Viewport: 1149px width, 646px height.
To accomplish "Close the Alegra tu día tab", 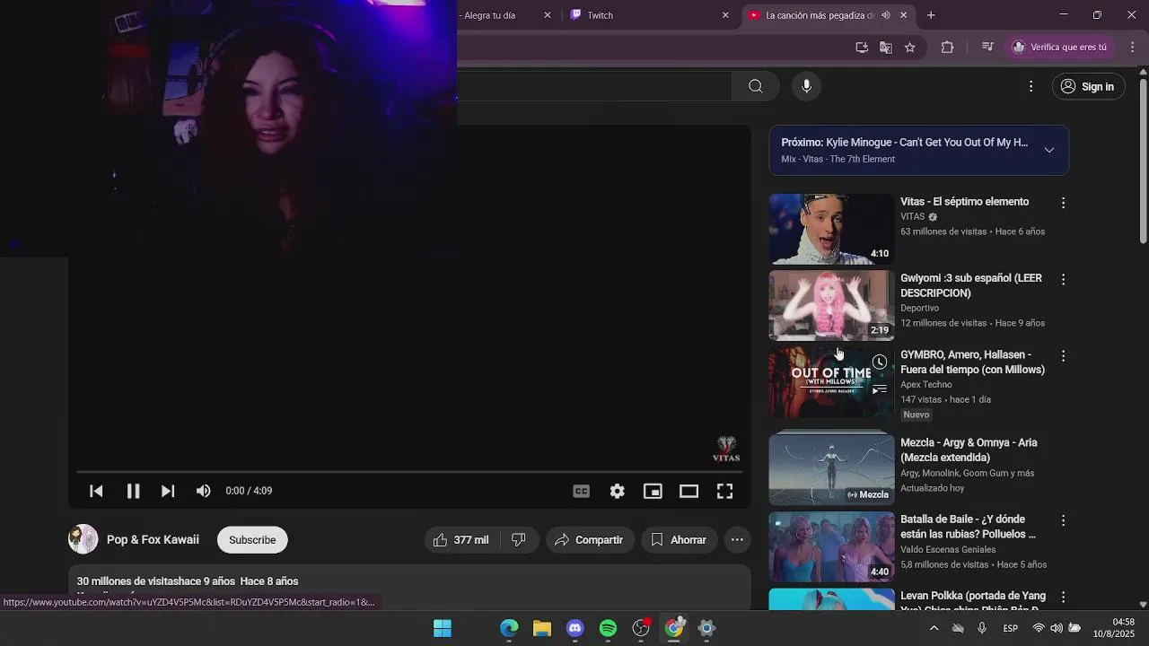I will [548, 15].
